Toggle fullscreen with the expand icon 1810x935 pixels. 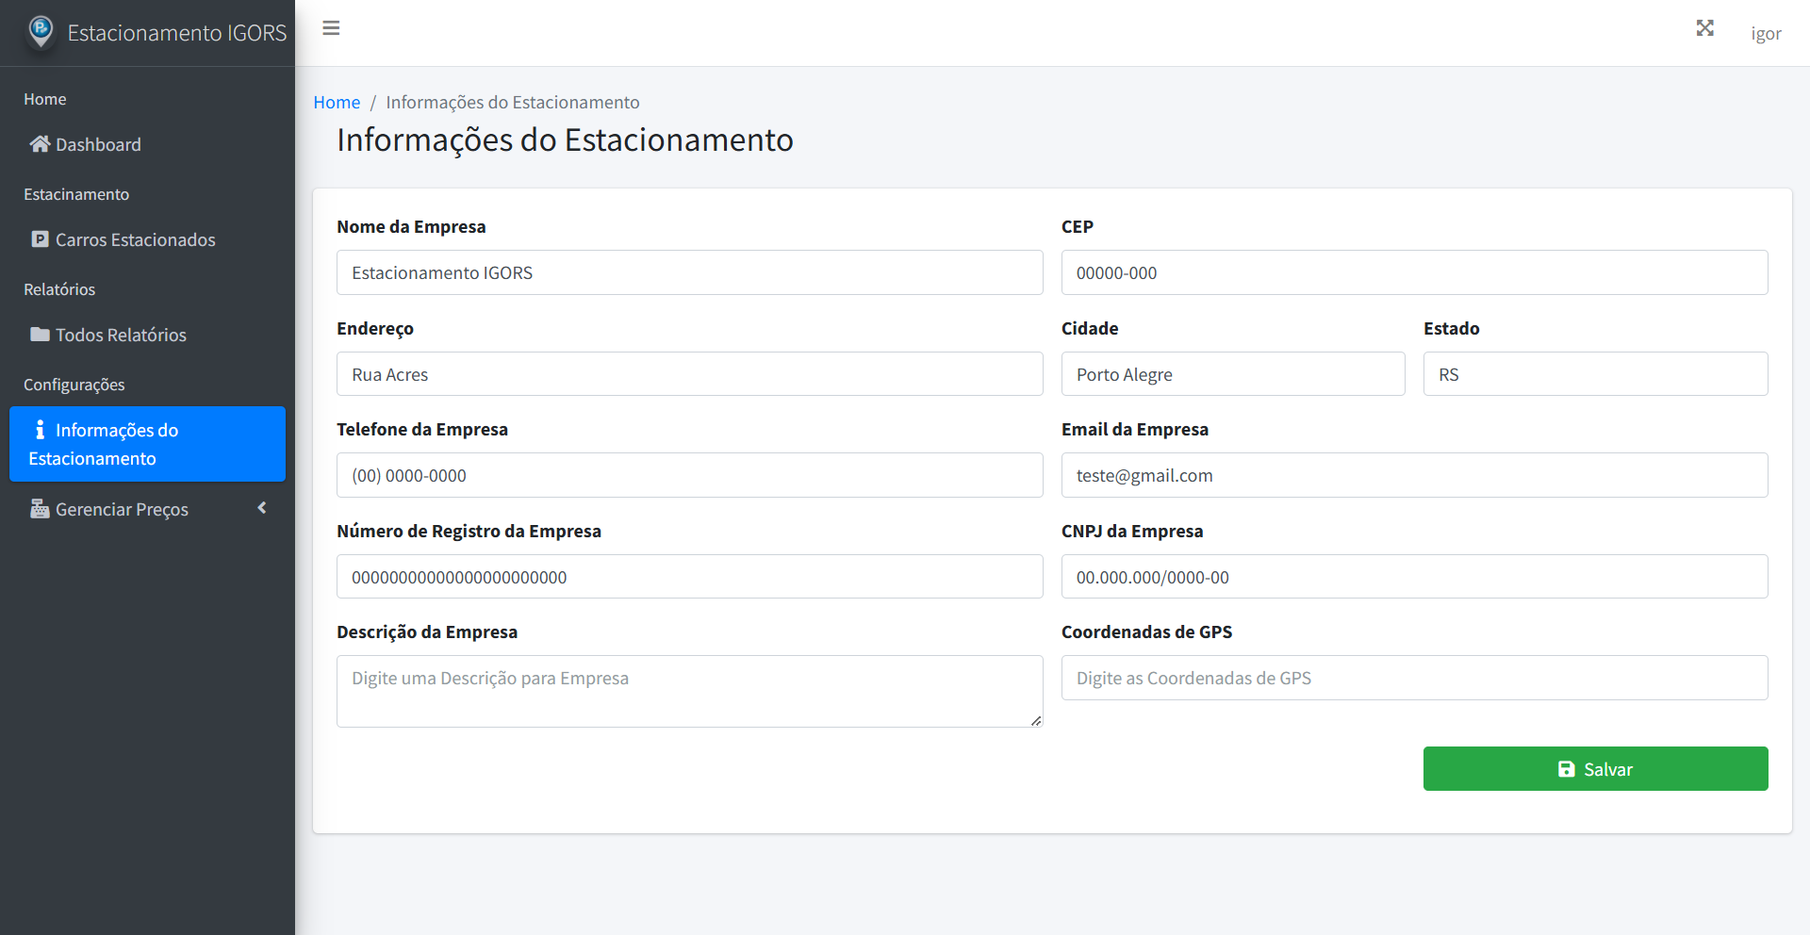click(1705, 28)
